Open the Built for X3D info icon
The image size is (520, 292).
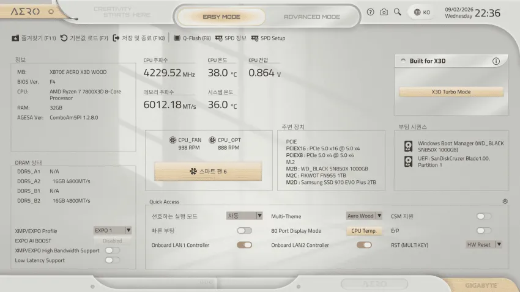496,61
